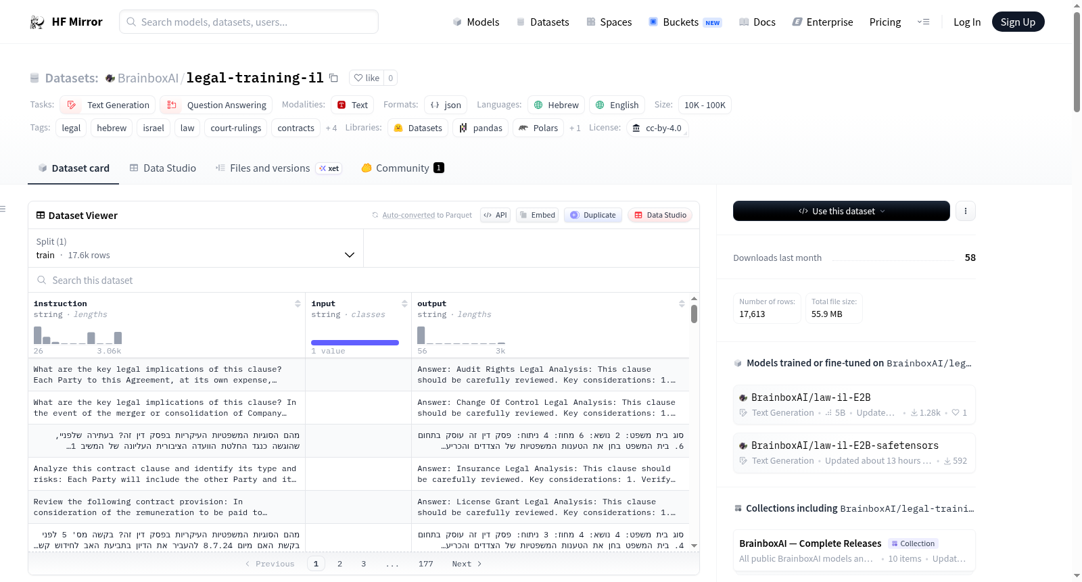
Task: Open Models in the top navigation
Action: (x=476, y=22)
